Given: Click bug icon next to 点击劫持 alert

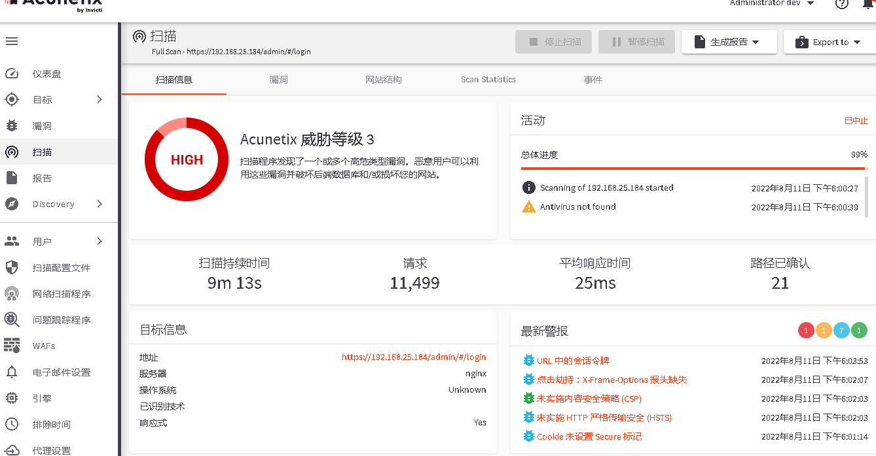Looking at the screenshot, I should coord(528,380).
